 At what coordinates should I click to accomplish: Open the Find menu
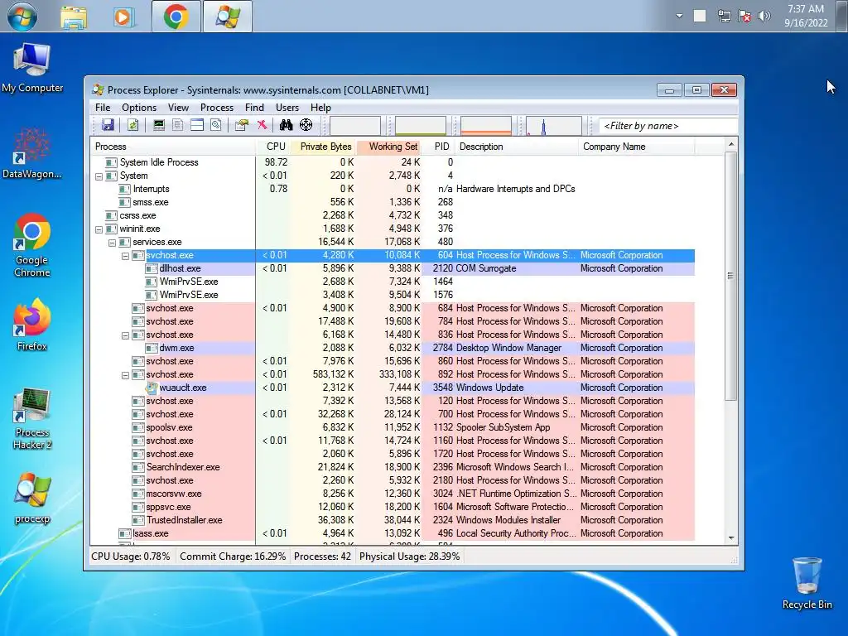(x=255, y=108)
